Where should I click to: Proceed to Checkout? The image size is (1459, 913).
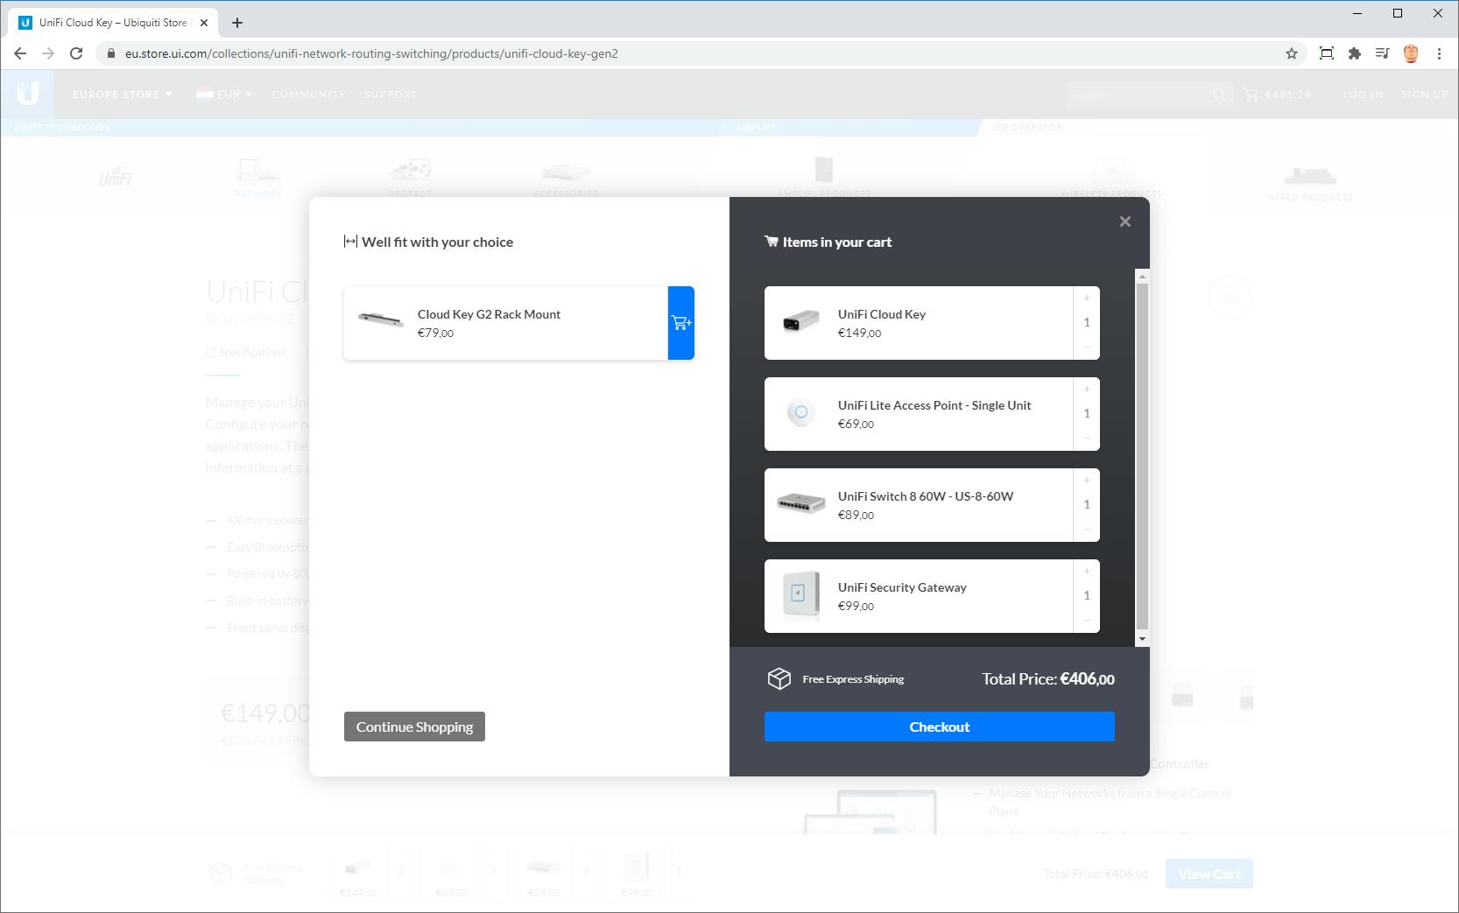(x=940, y=727)
